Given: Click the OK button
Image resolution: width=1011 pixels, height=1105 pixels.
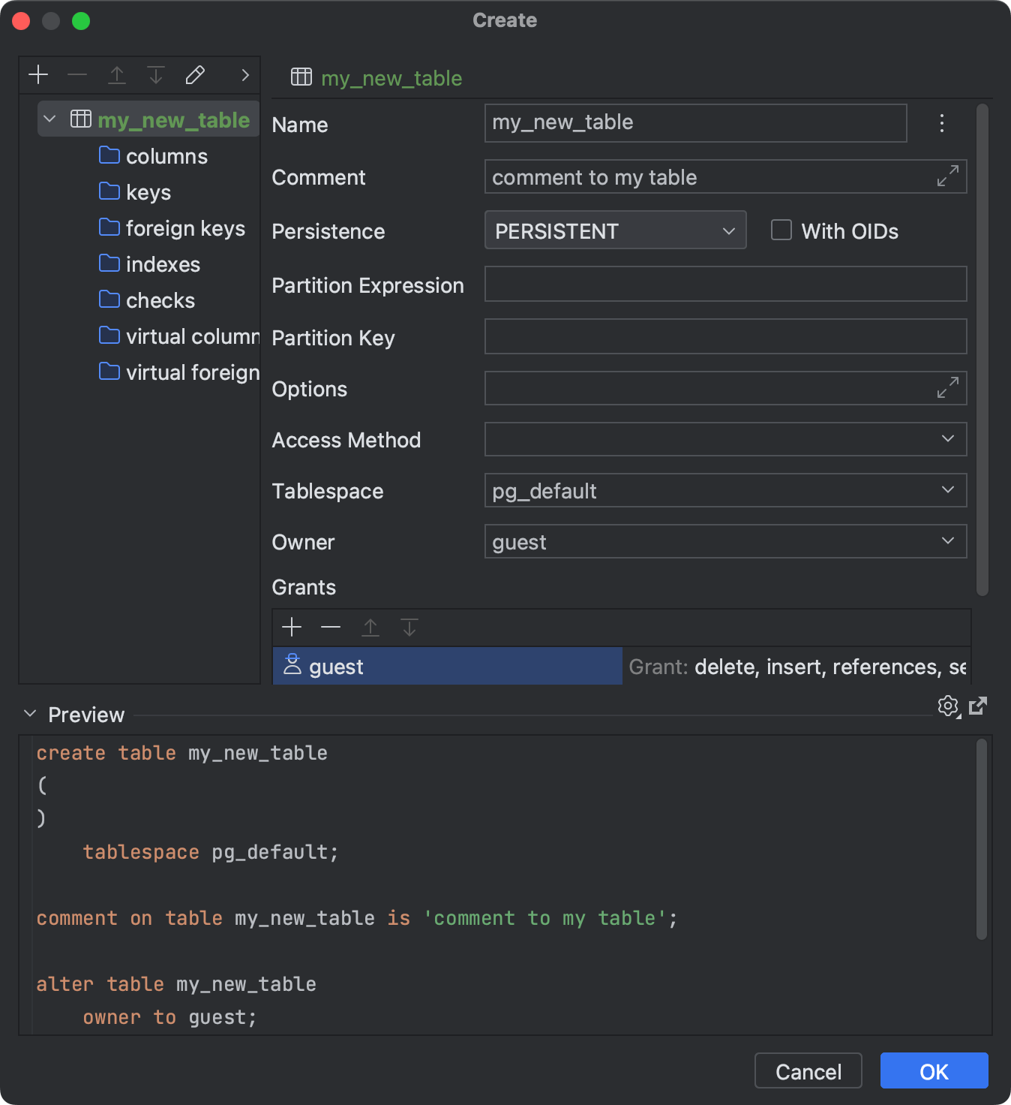Looking at the screenshot, I should (x=934, y=1071).
